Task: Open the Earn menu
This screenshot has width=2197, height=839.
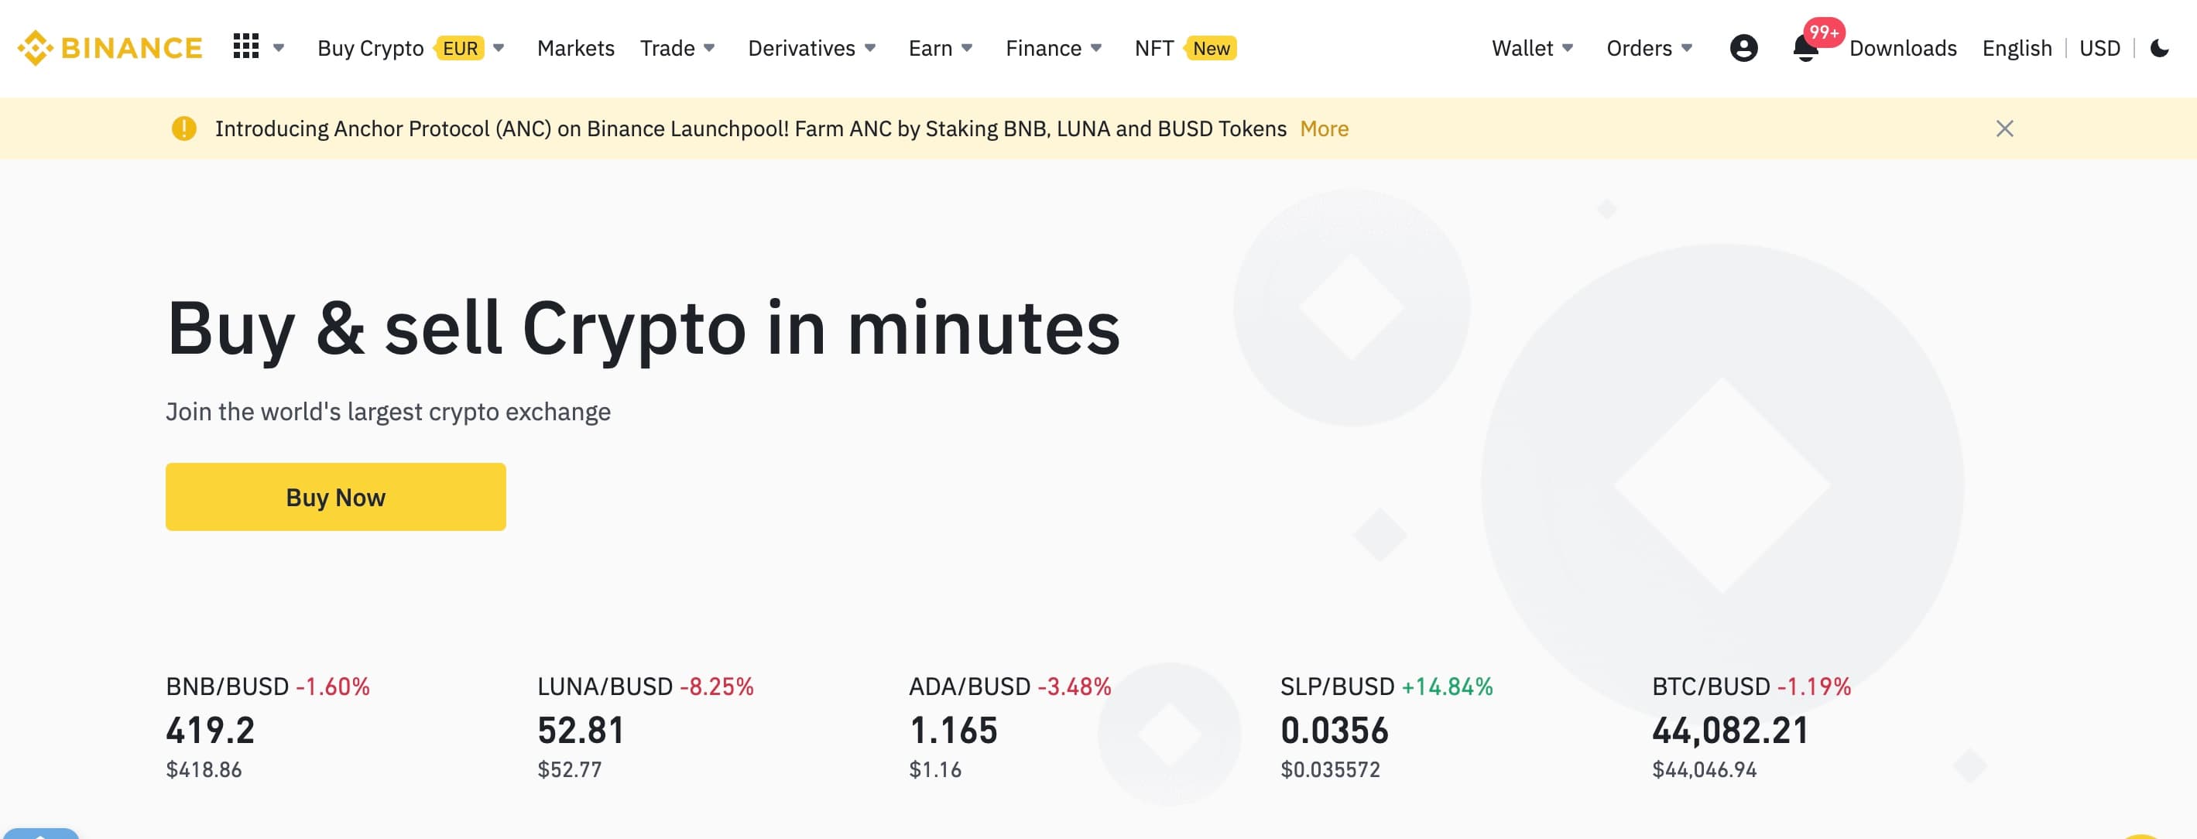Action: (931, 48)
